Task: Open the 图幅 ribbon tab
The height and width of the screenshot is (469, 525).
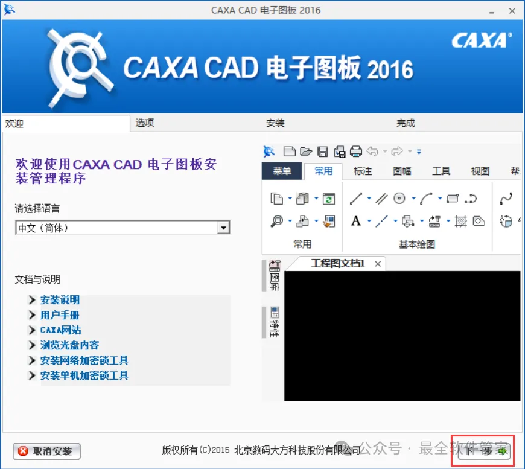Action: 402,171
